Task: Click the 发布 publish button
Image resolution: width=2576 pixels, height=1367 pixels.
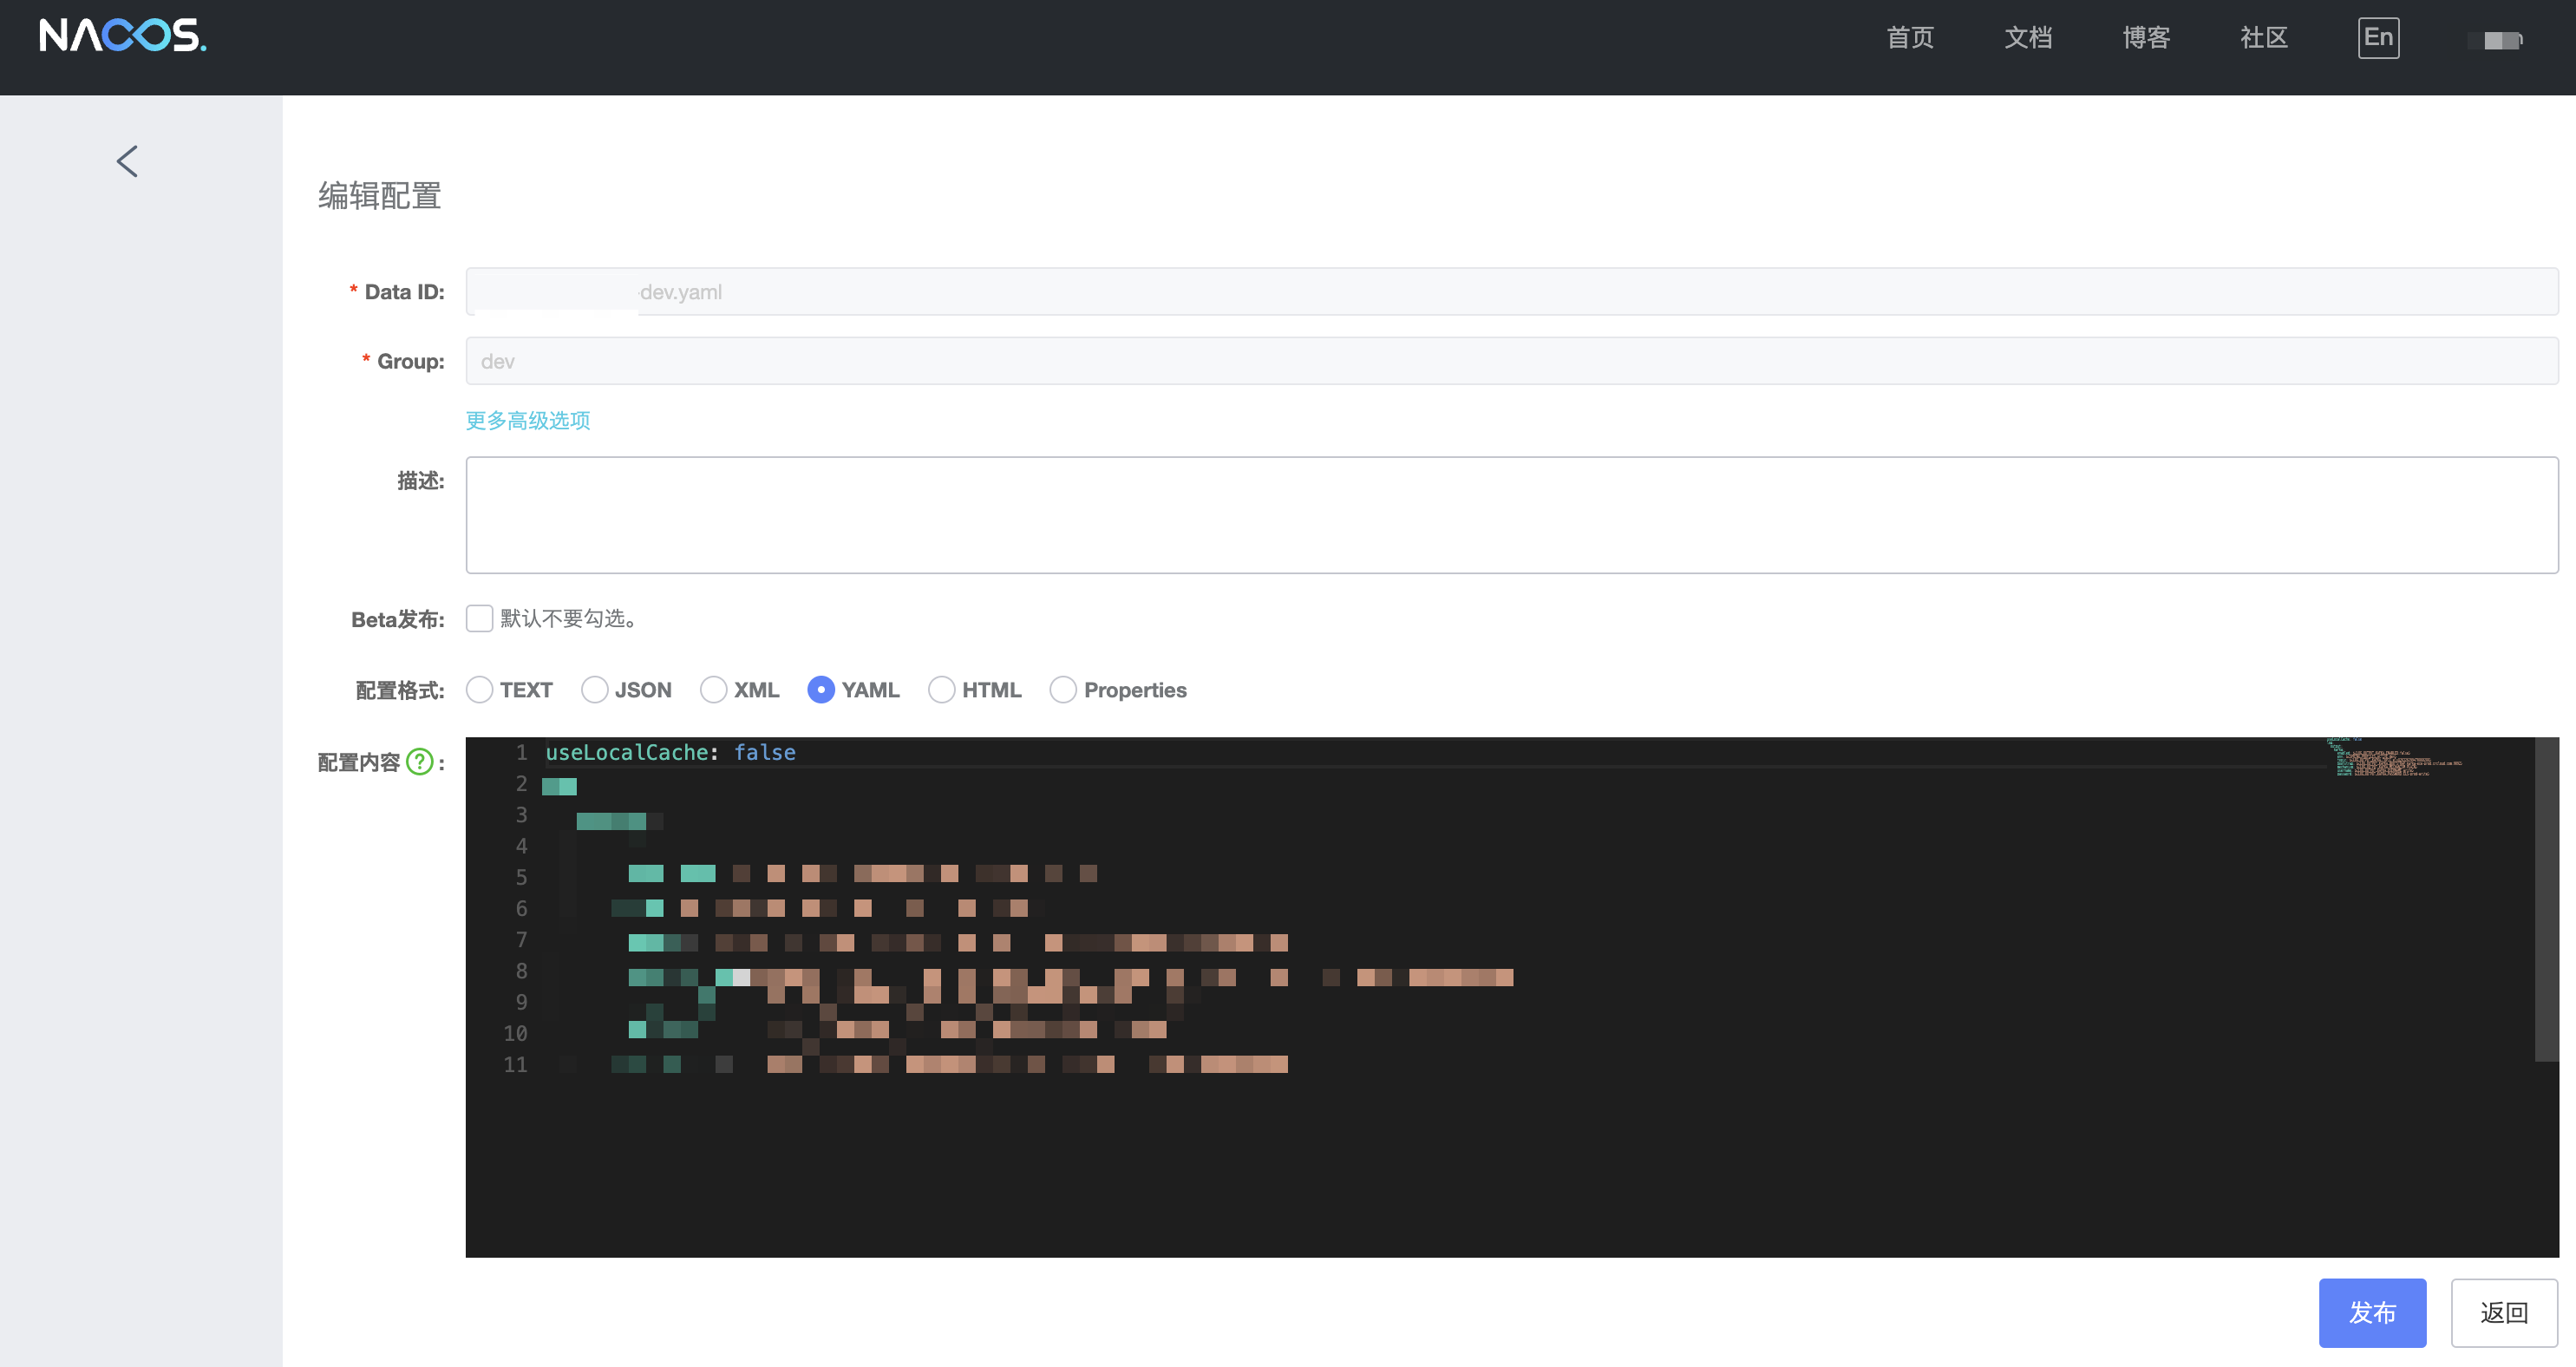Action: tap(2372, 1313)
